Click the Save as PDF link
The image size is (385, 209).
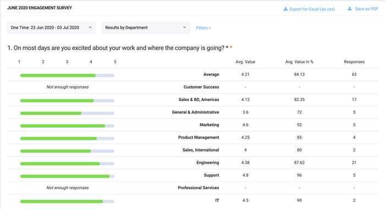367,9
